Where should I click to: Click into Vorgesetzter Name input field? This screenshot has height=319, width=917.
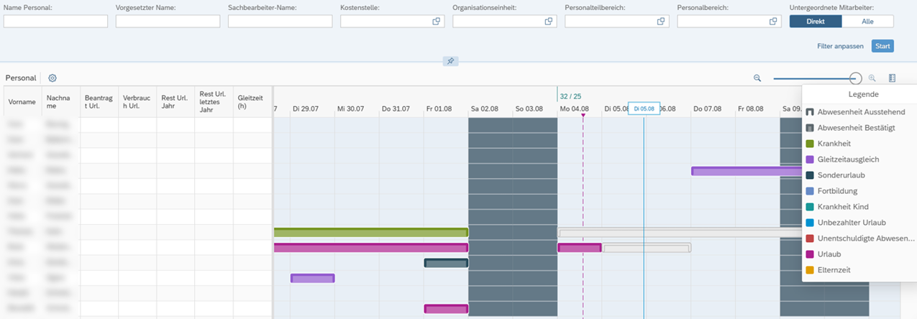pos(168,22)
